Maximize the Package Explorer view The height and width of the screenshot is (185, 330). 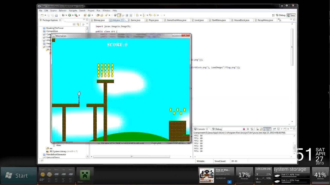click(87, 20)
